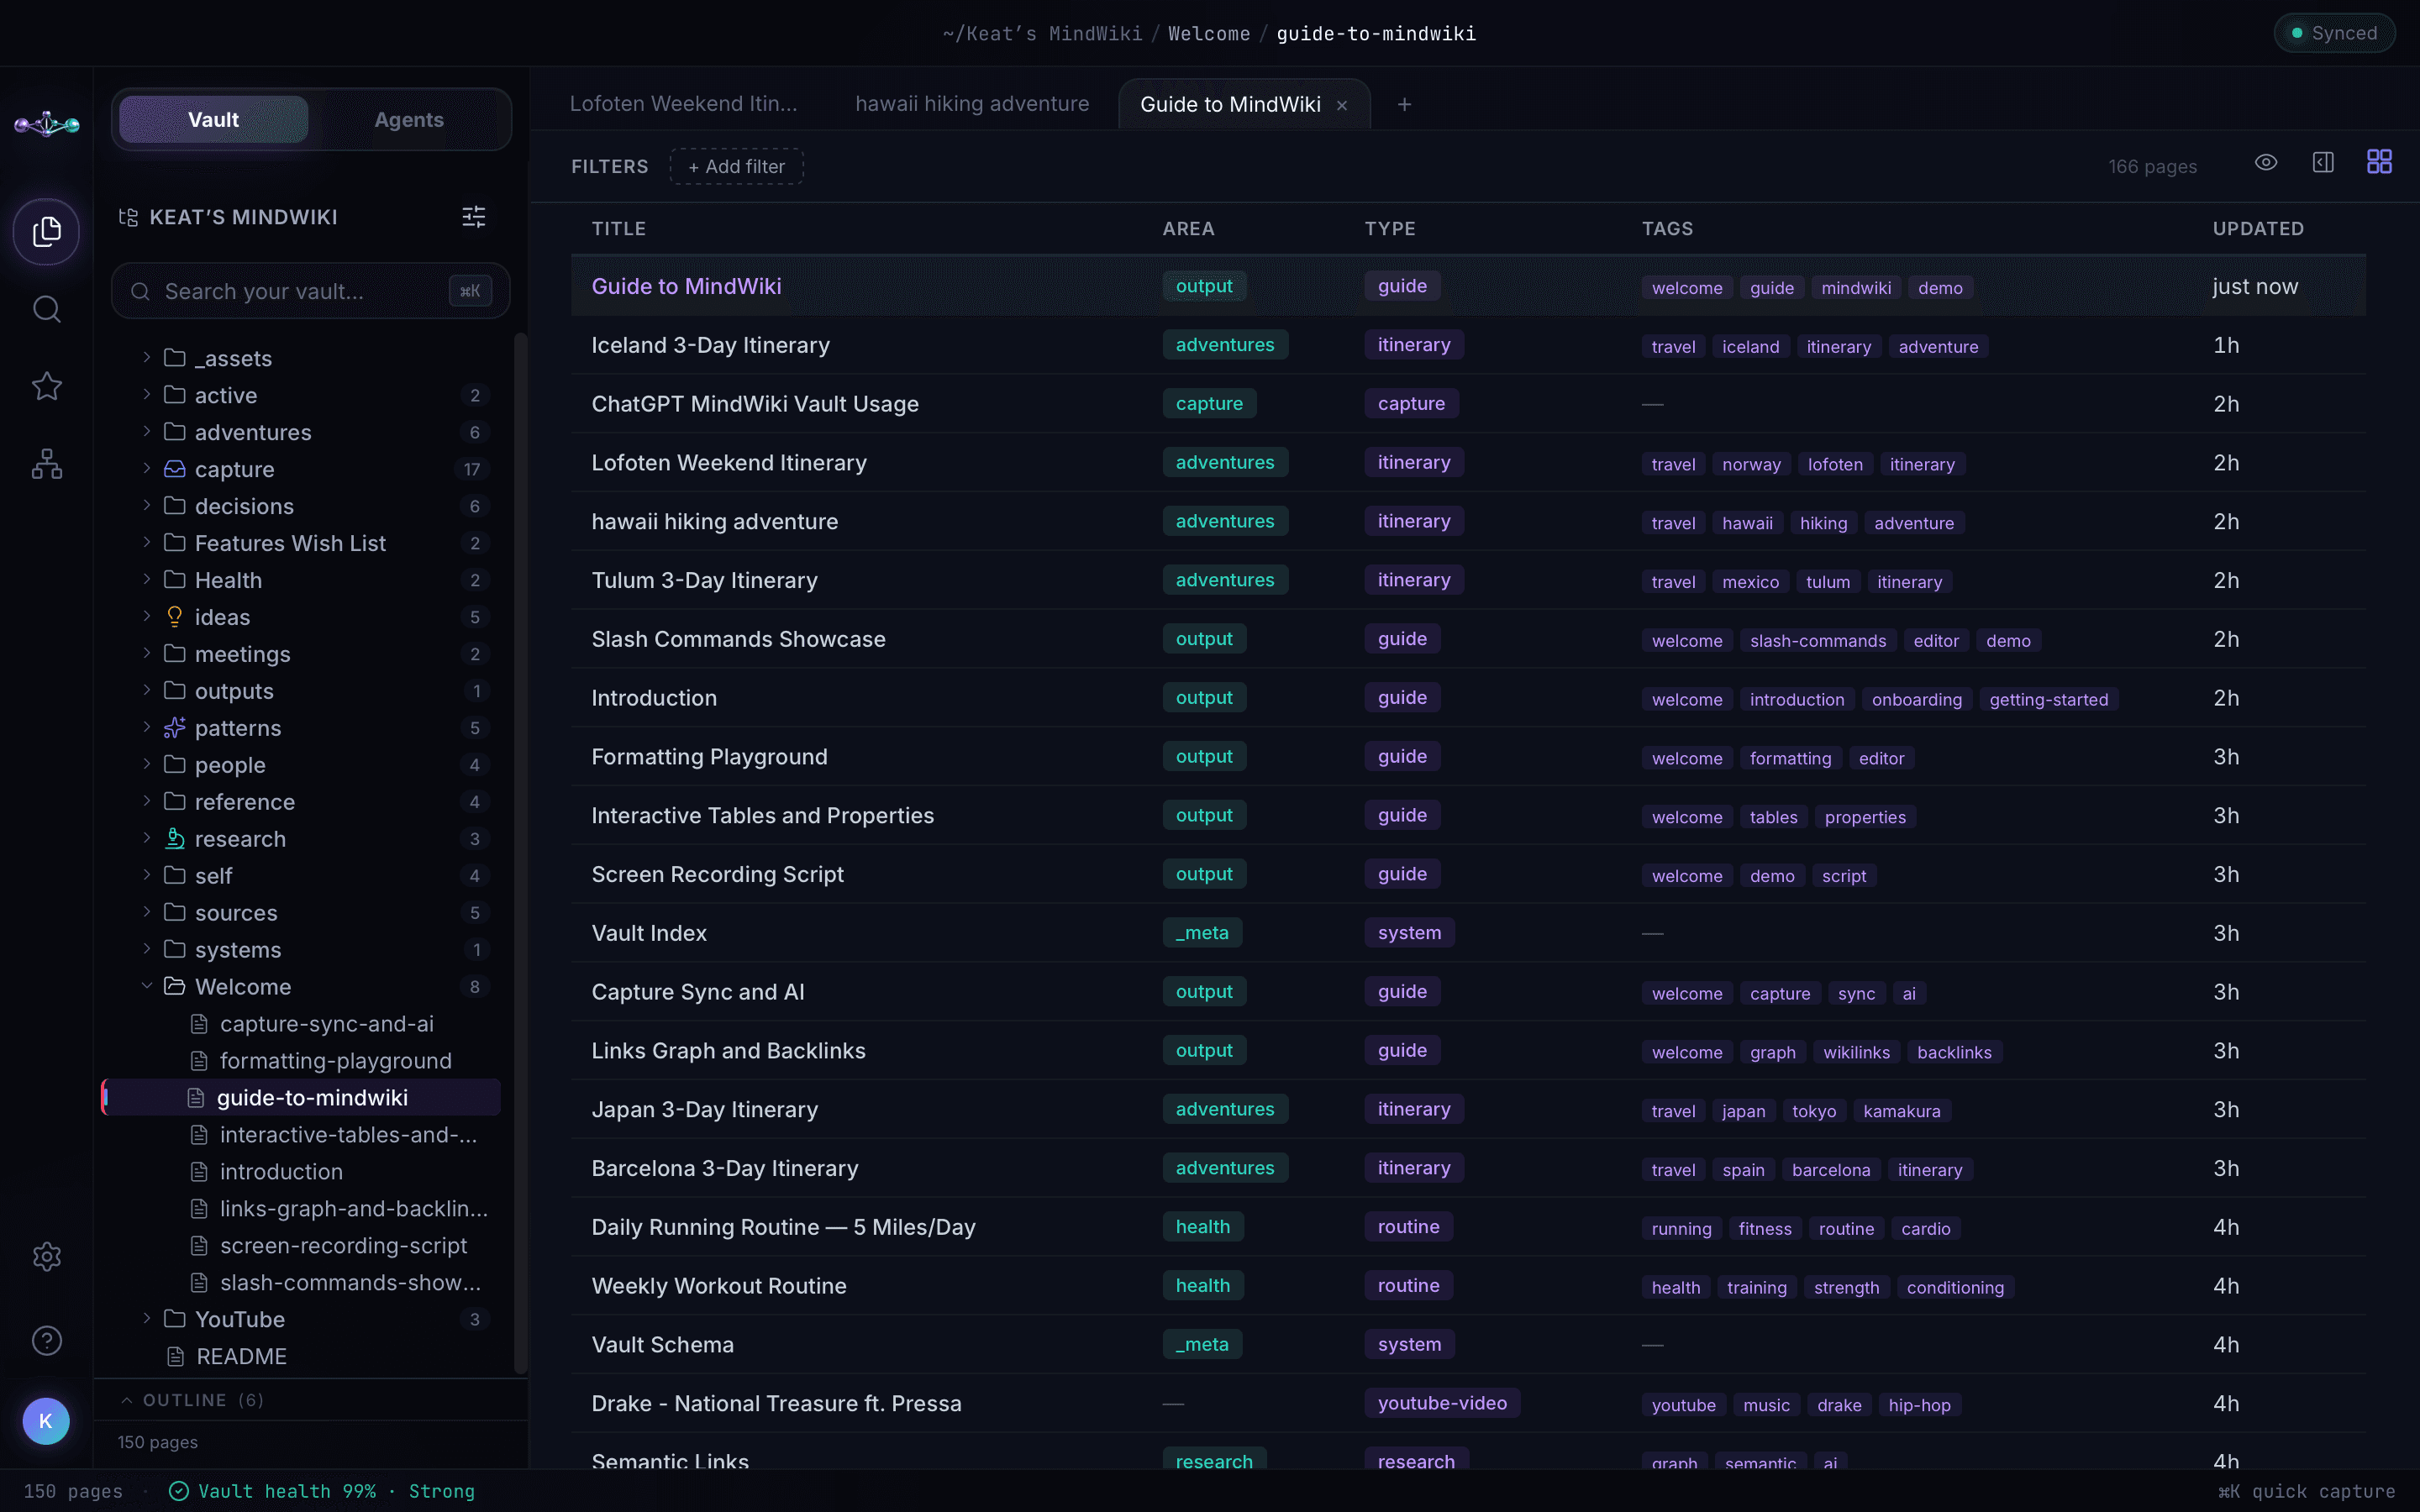This screenshot has width=2420, height=1512.
Task: Click the vault tree icon beside KEAT'S MINDWIKI
Action: pyautogui.click(x=128, y=217)
